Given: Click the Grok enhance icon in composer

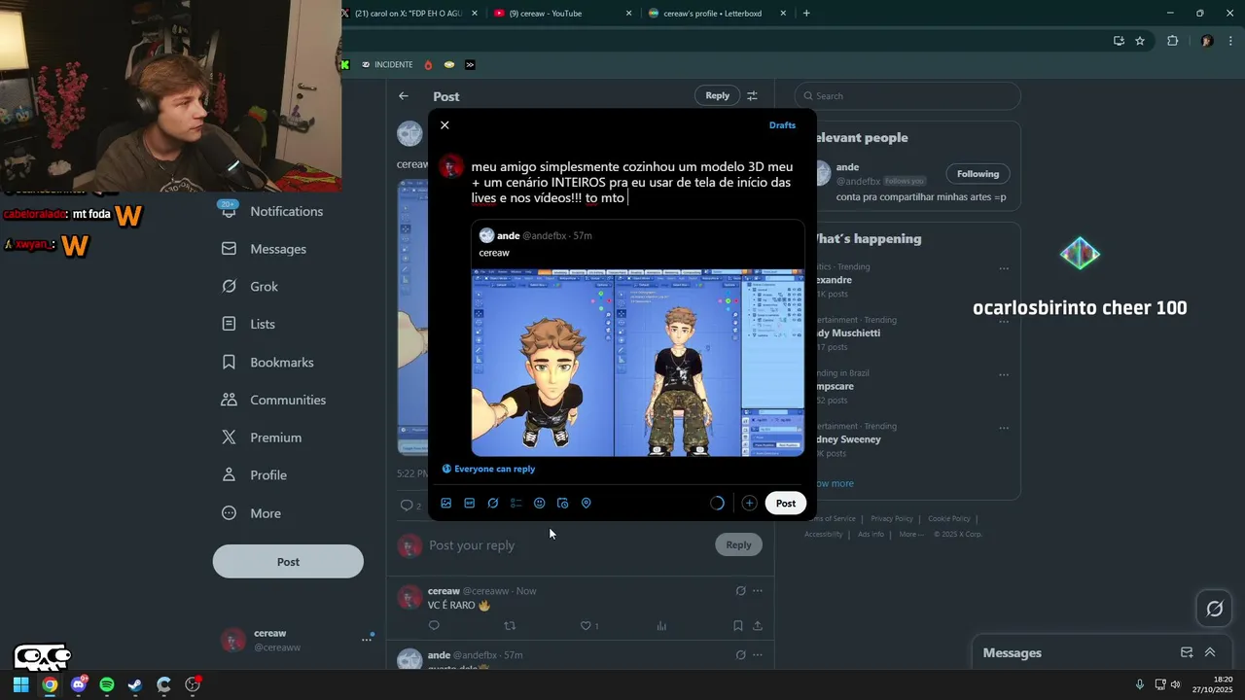Looking at the screenshot, I should pos(493,504).
